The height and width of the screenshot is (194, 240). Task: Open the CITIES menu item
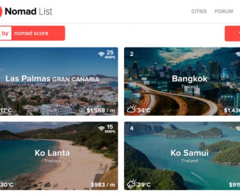(199, 11)
